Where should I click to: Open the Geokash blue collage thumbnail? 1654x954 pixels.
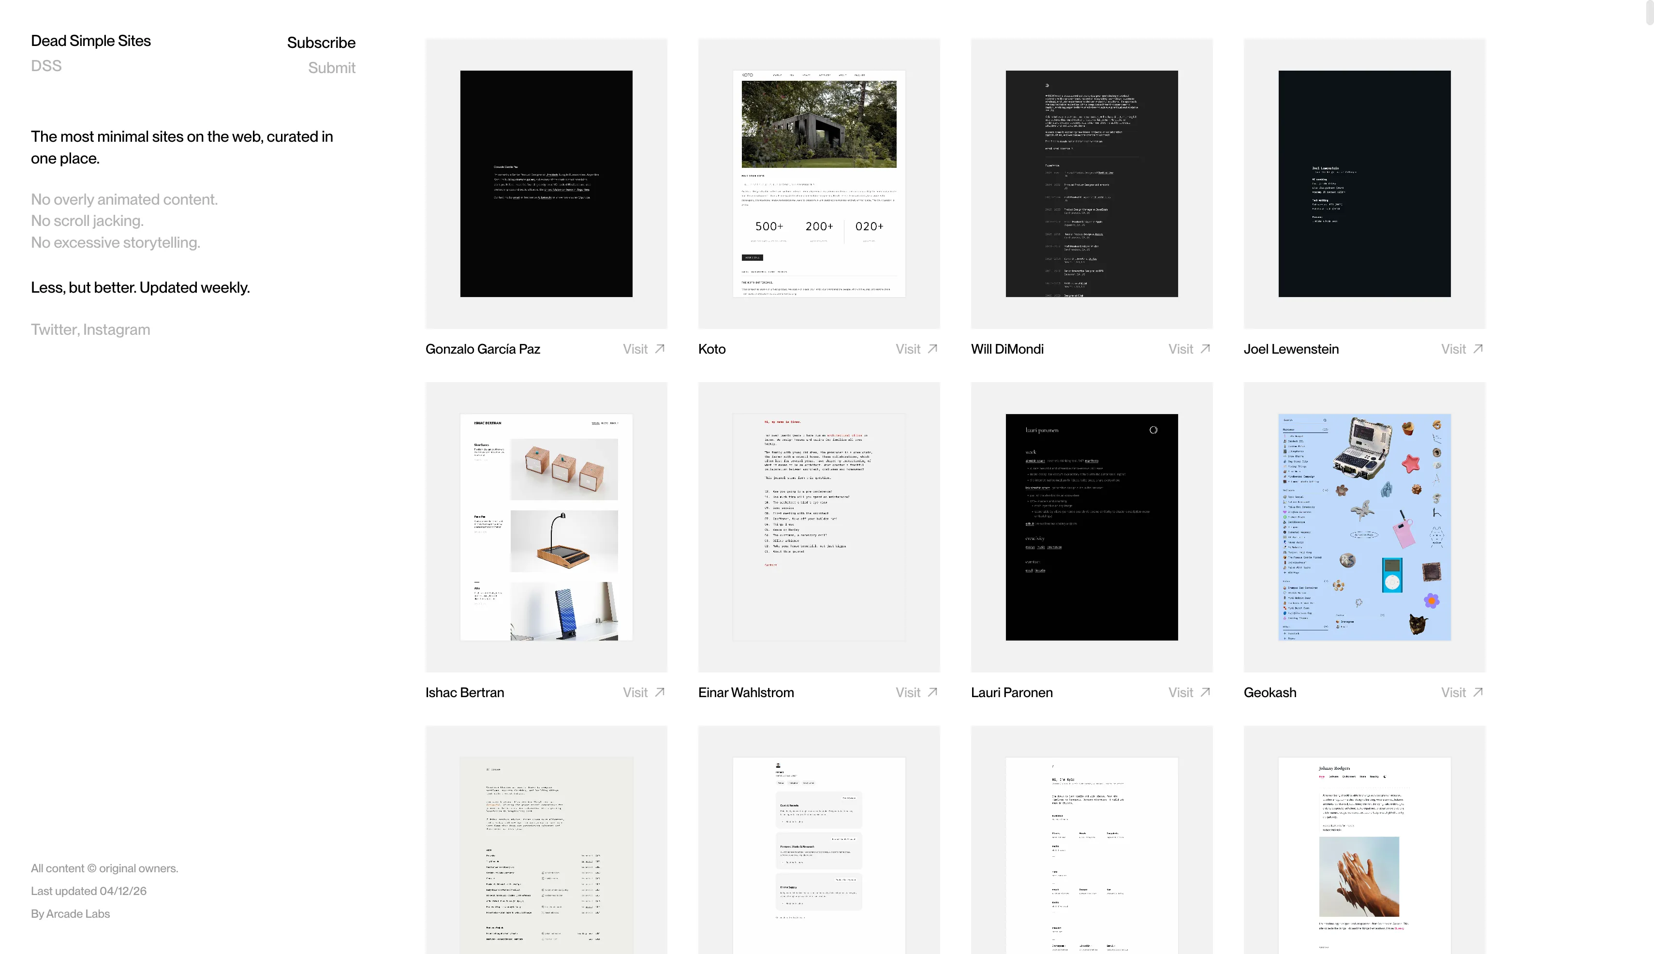tap(1364, 527)
